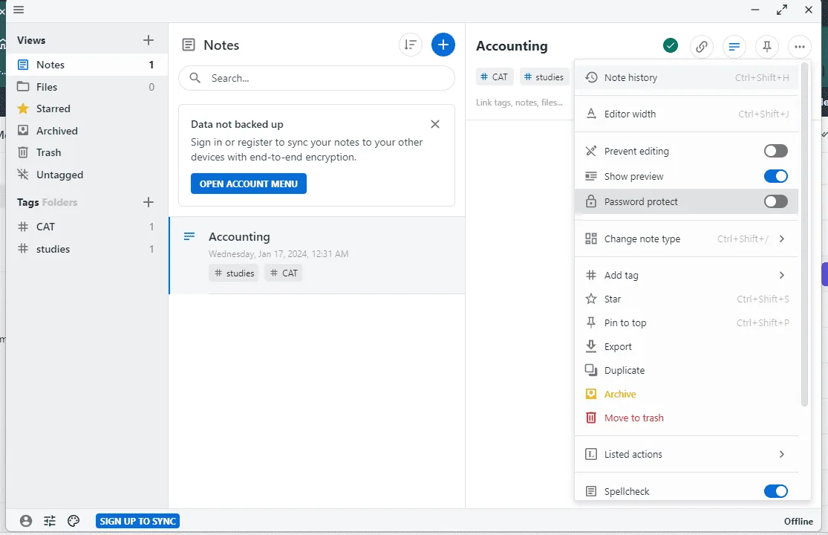
Task: Expand the Change note type submenu
Action: 686,239
